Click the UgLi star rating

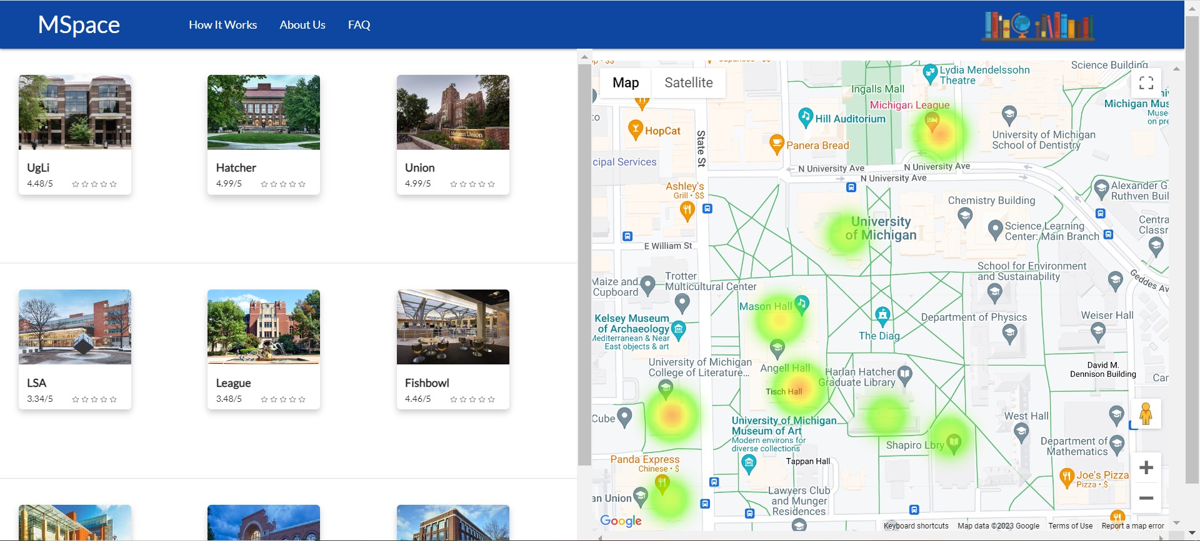[x=94, y=184]
